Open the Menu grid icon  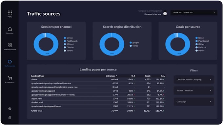10,13
